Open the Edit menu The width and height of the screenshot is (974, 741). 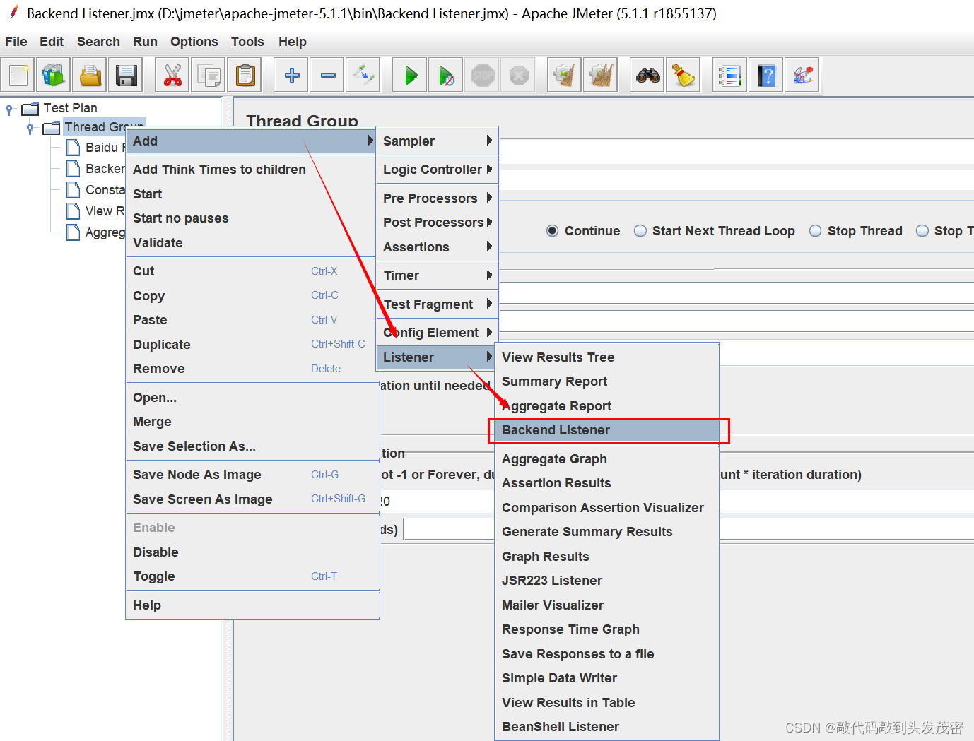click(x=52, y=42)
